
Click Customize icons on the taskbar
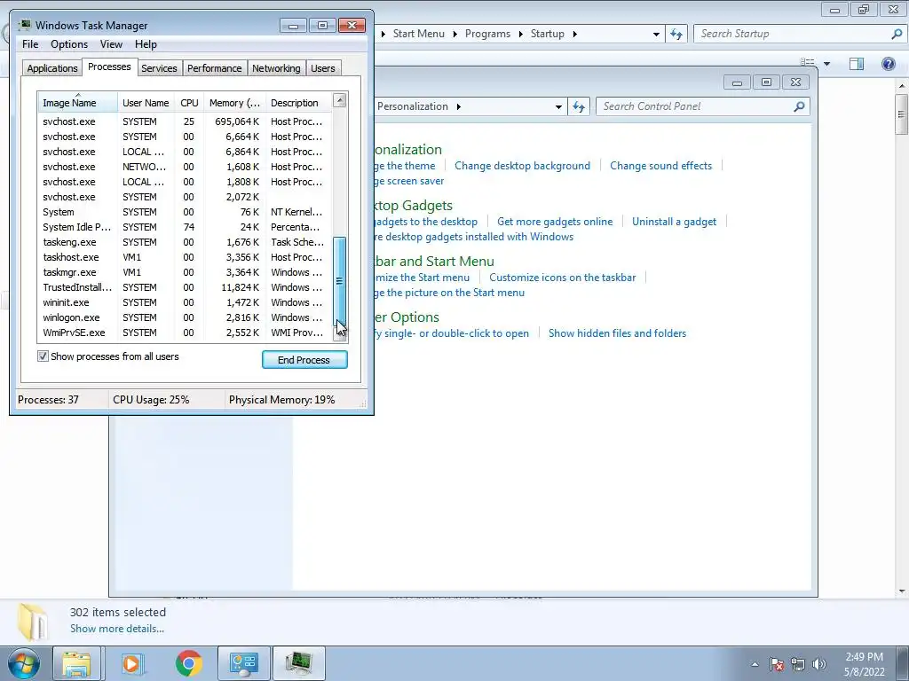point(562,278)
